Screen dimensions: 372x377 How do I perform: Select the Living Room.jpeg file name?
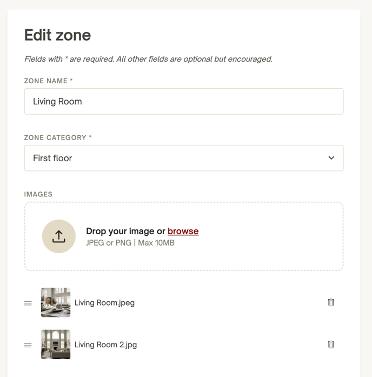(104, 302)
